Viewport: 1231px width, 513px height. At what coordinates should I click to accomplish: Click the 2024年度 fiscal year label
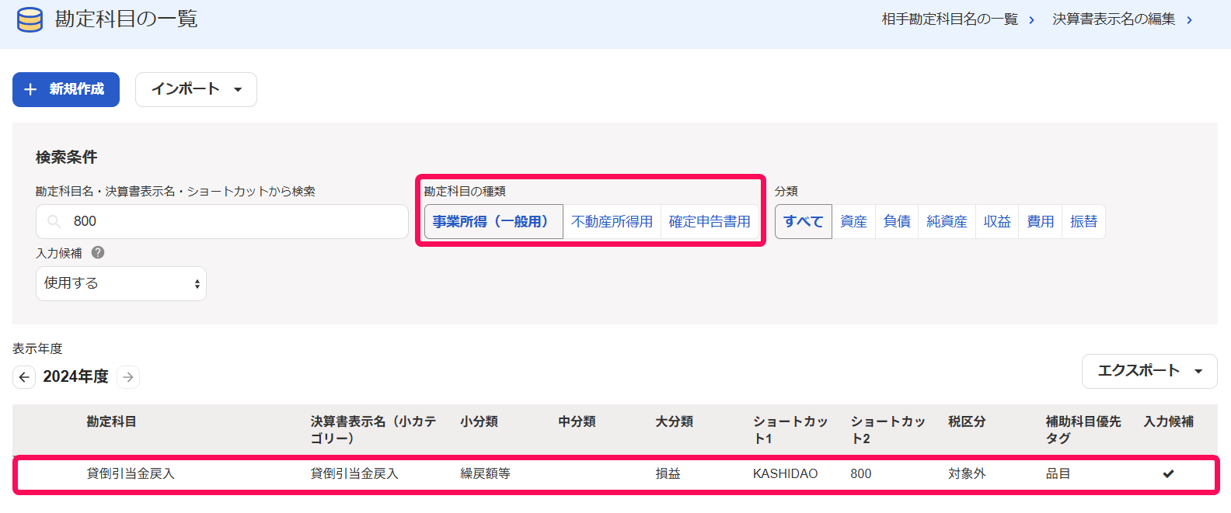[x=76, y=377]
